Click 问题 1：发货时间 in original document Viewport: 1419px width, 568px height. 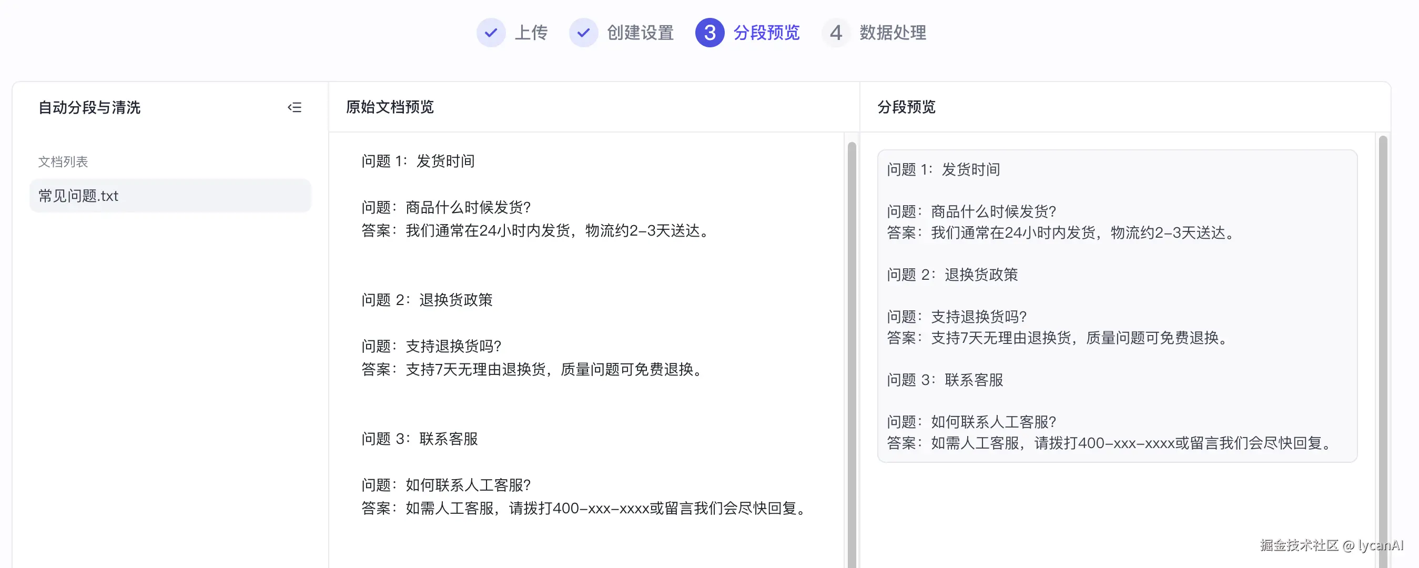(418, 161)
